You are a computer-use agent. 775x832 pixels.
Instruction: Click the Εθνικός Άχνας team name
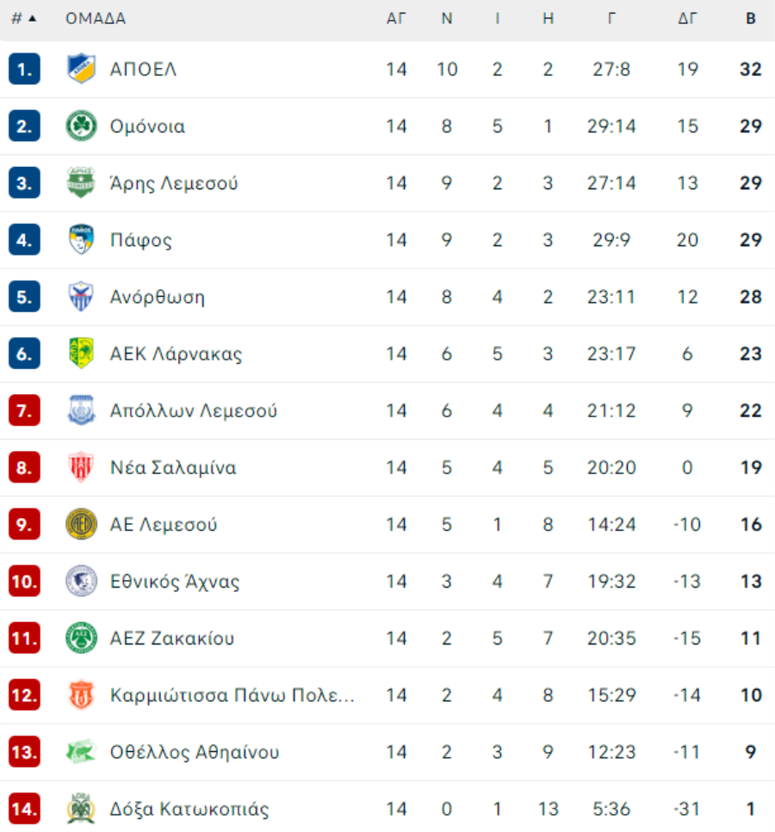coord(175,582)
